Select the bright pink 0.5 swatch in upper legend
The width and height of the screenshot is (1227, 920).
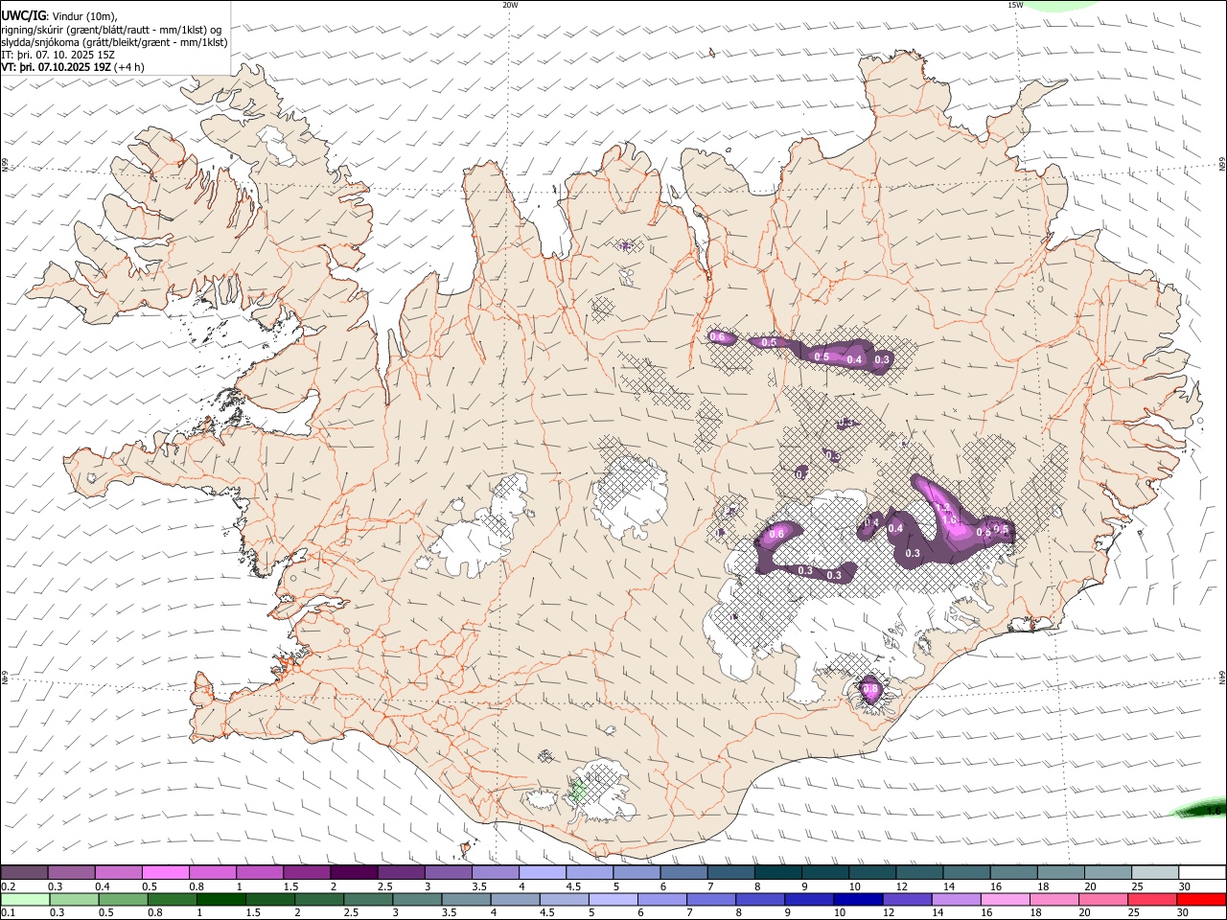[165, 873]
